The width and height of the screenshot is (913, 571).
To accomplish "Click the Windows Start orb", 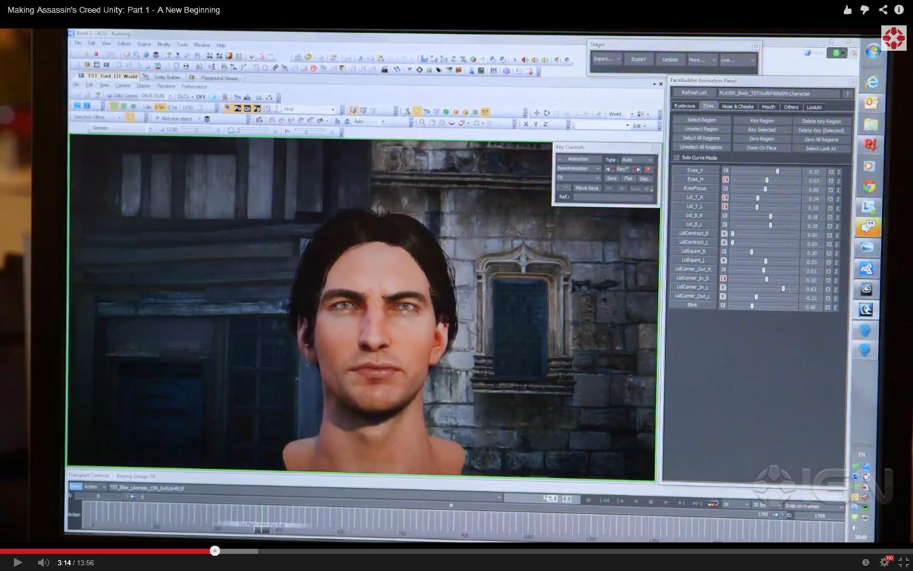I will click(873, 51).
